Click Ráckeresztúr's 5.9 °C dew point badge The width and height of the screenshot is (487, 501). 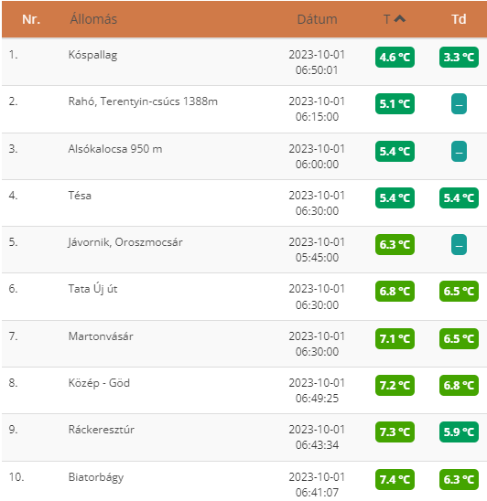click(459, 432)
